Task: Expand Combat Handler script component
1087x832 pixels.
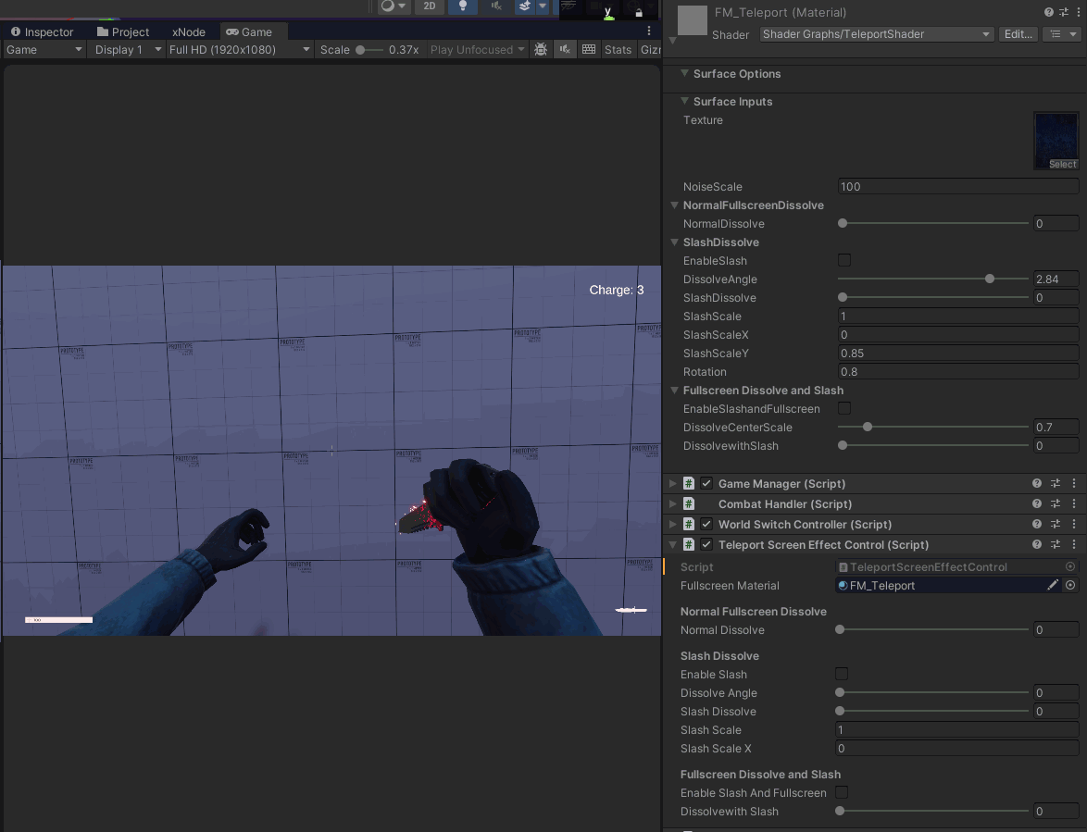Action: tap(672, 504)
